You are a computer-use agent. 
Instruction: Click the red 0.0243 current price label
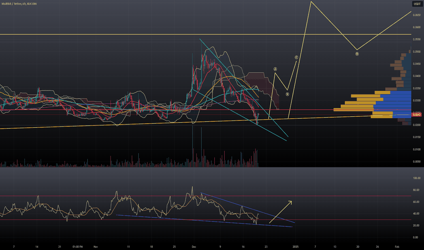pyautogui.click(x=416, y=115)
